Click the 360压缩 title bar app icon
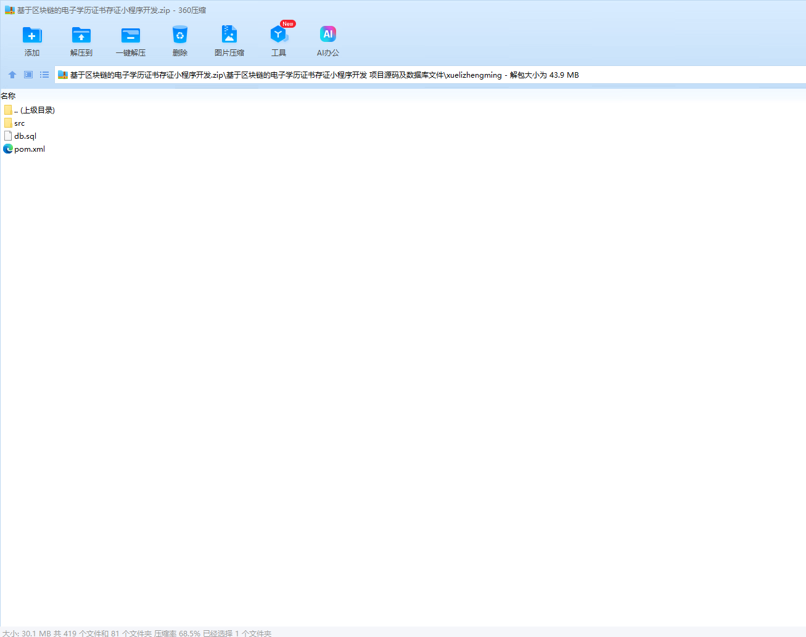The height and width of the screenshot is (637, 806). [9, 10]
